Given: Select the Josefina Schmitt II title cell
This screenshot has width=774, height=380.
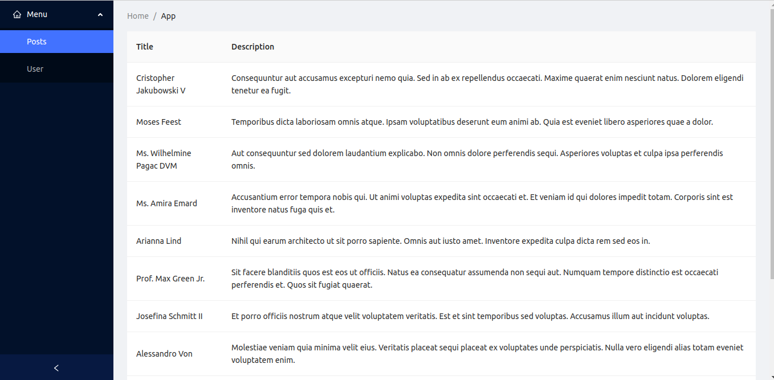Looking at the screenshot, I should coord(169,316).
